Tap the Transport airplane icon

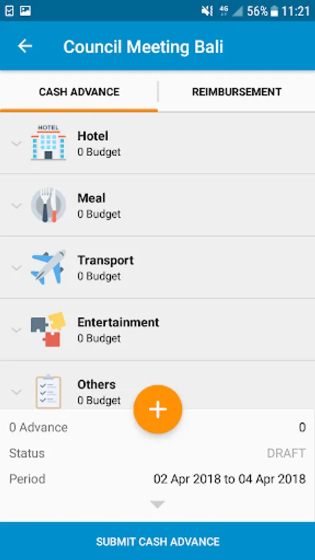coord(48,267)
